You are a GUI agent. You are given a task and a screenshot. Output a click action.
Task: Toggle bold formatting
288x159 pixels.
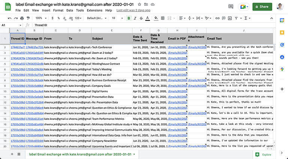[x=129, y=18]
